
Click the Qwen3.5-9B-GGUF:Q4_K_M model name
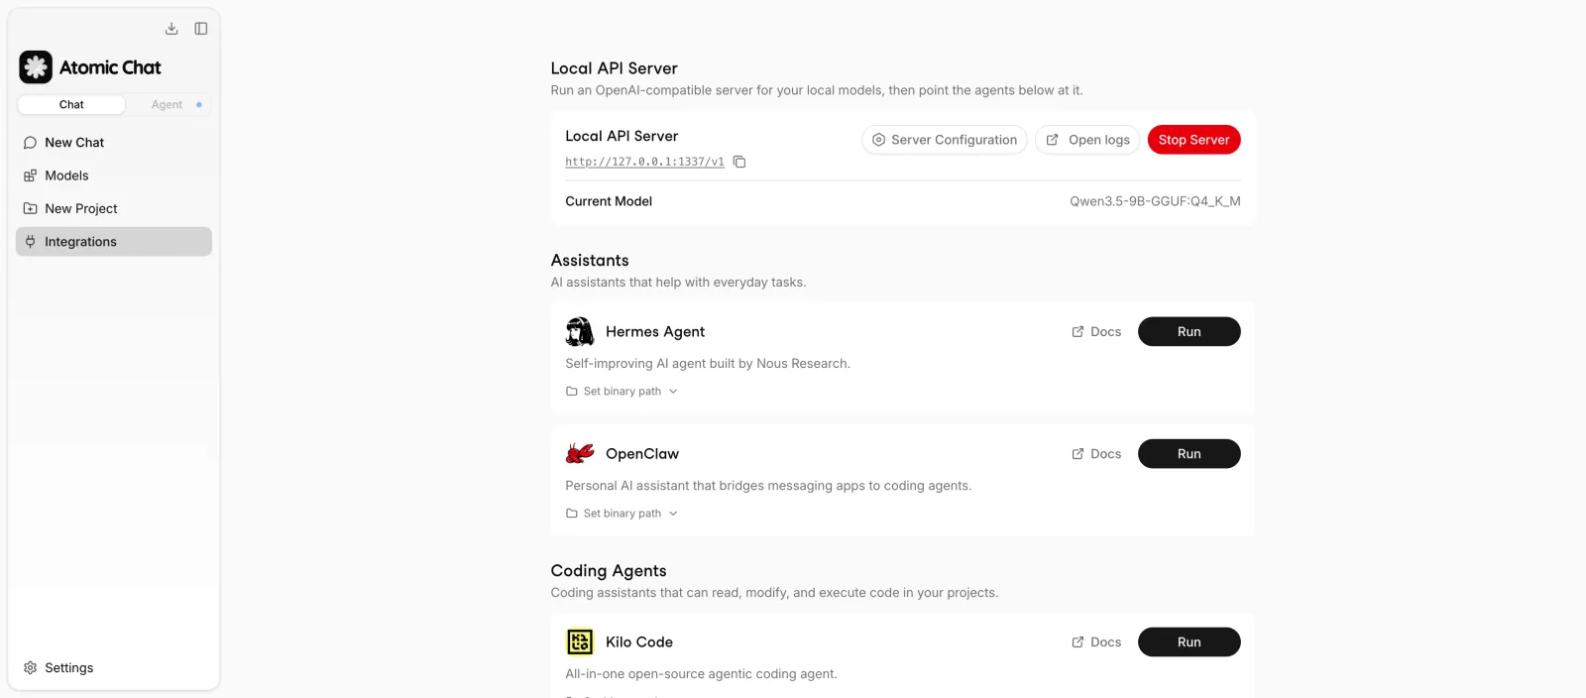pos(1155,201)
